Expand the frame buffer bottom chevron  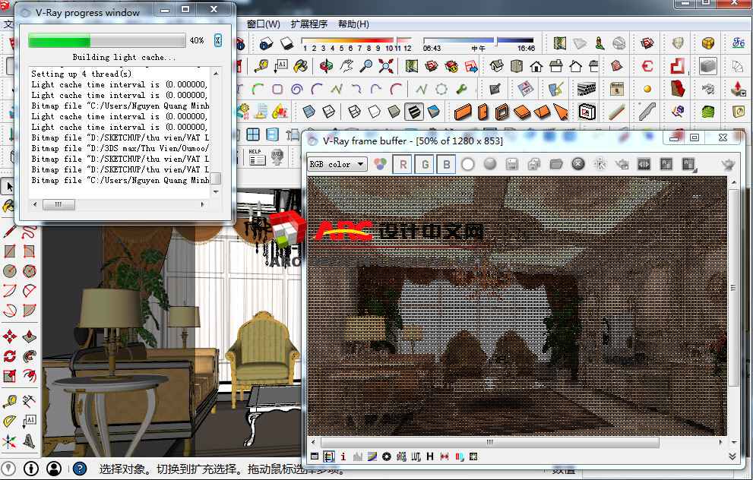tap(732, 456)
